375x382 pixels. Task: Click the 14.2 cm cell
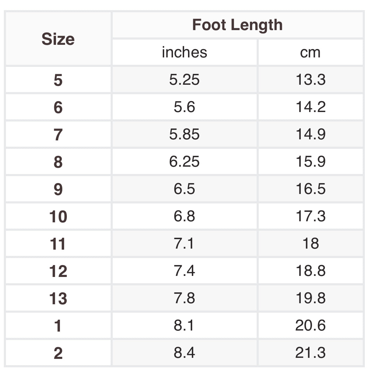tap(310, 107)
